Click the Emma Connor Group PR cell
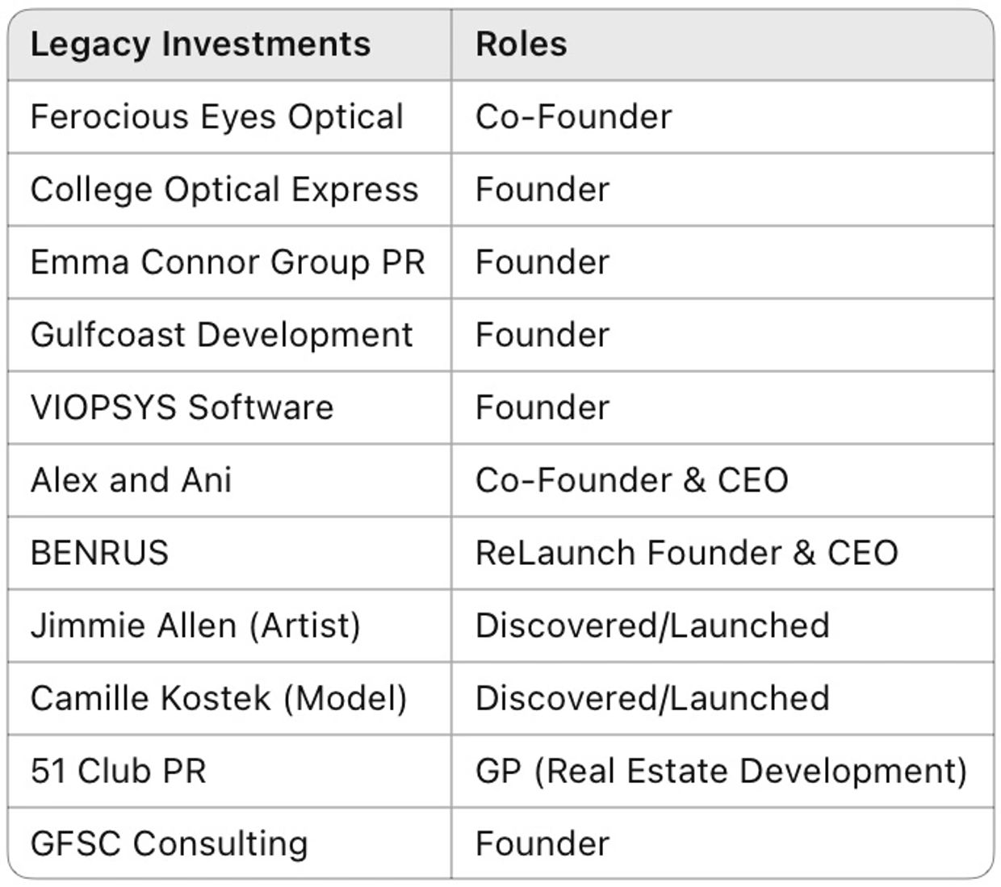 228,262
